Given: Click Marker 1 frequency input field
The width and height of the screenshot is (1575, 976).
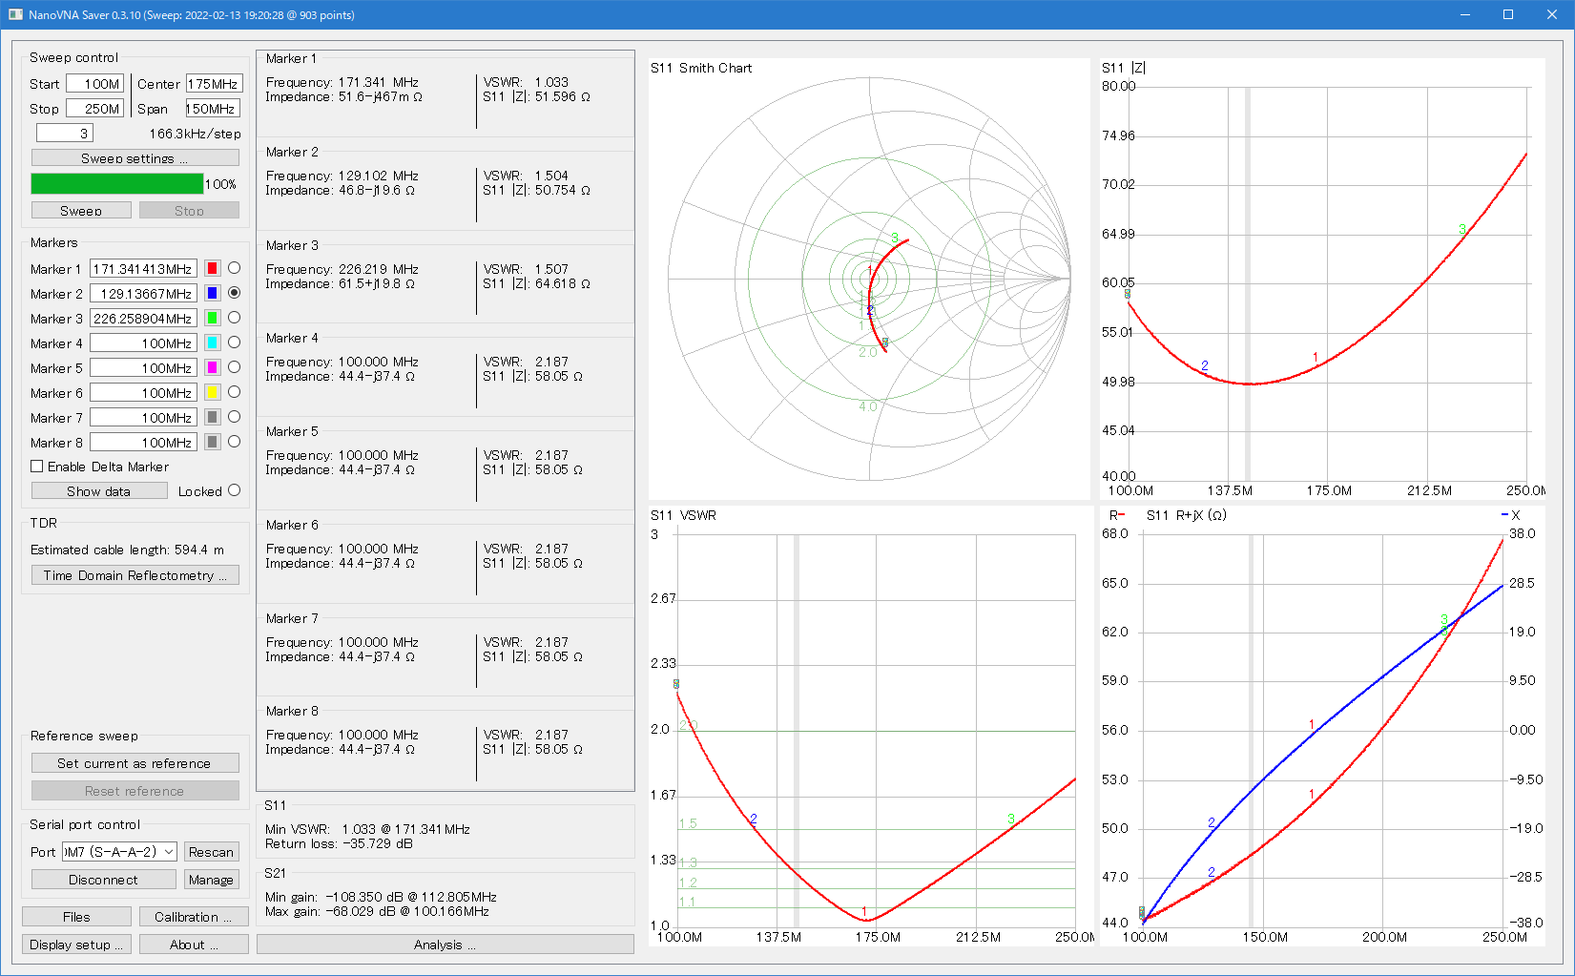Looking at the screenshot, I should click(143, 269).
